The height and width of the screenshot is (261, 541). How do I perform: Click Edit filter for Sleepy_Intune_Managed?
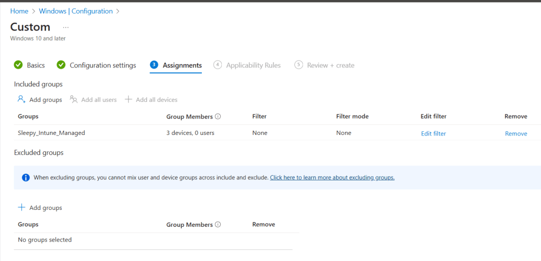[433, 133]
